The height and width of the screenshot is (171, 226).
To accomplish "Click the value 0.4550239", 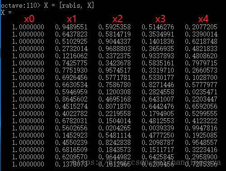I will coord(71,143).
